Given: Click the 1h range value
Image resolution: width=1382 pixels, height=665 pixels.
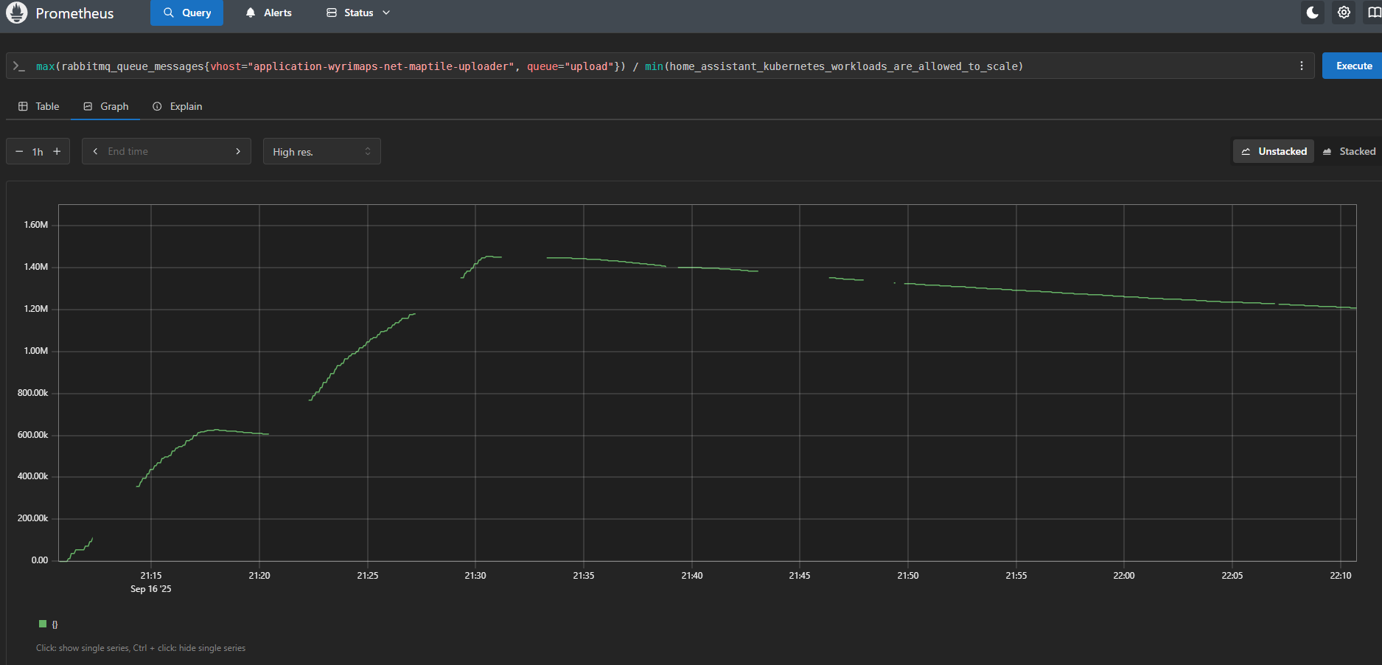Looking at the screenshot, I should coord(38,152).
